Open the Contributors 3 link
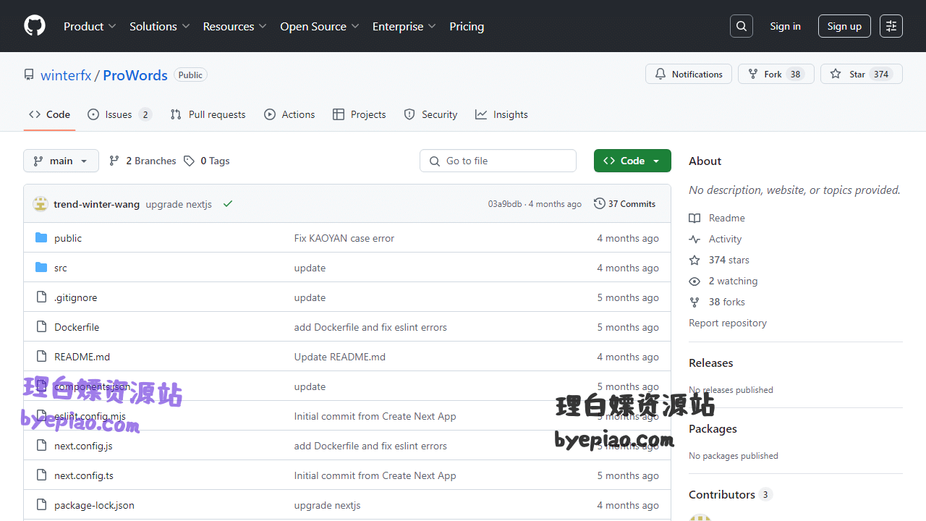This screenshot has height=521, width=926. pos(731,494)
